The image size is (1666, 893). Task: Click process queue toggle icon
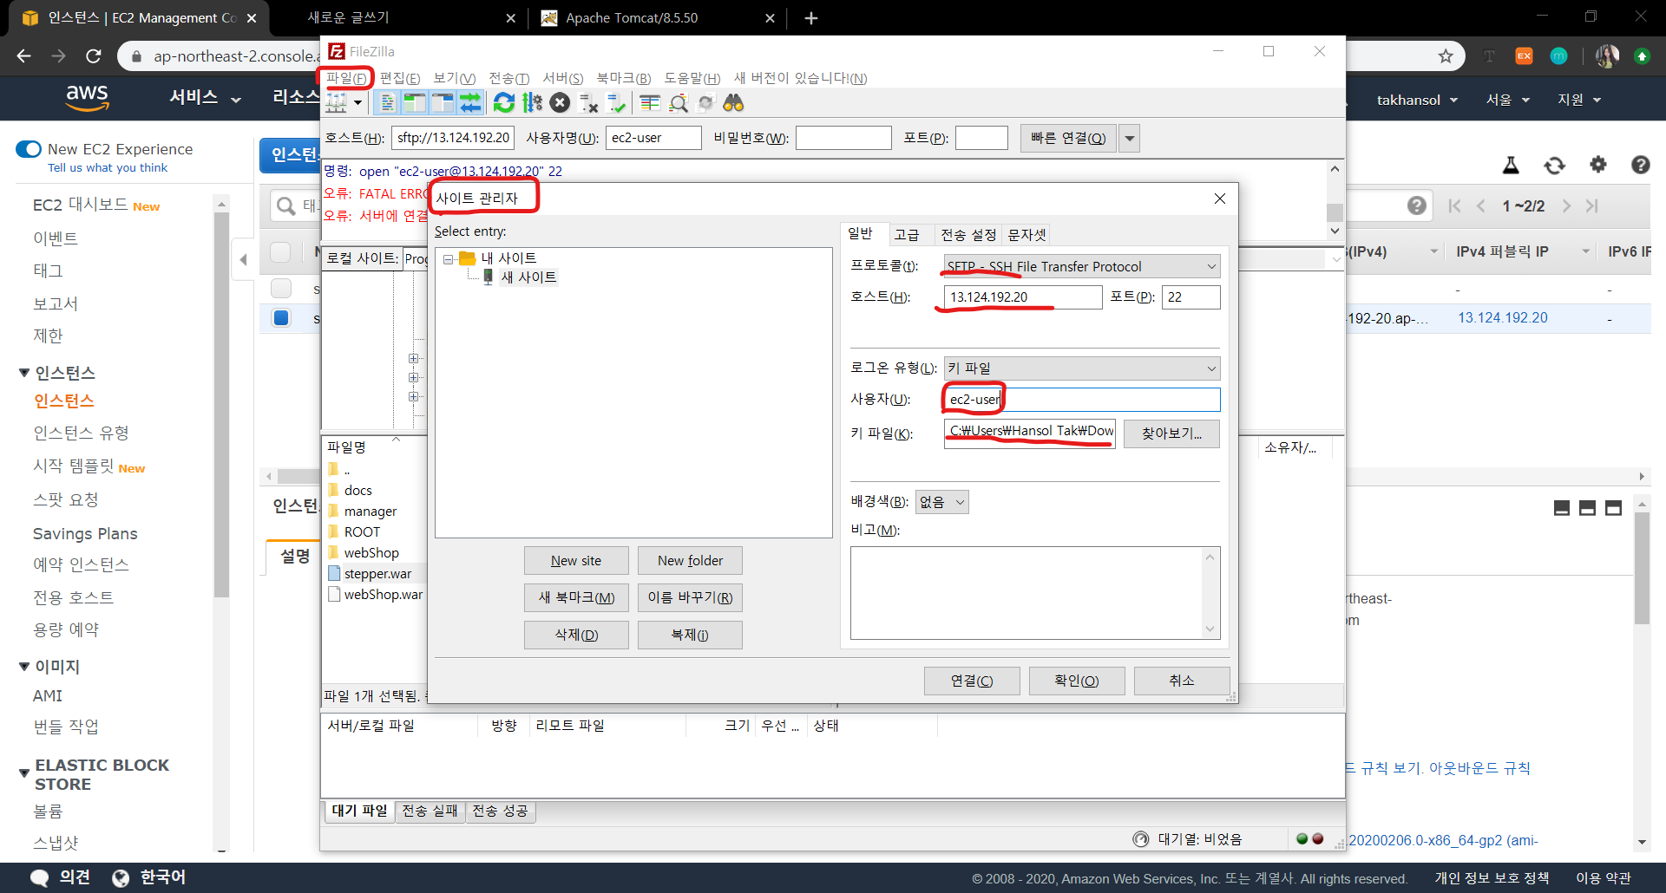(532, 103)
